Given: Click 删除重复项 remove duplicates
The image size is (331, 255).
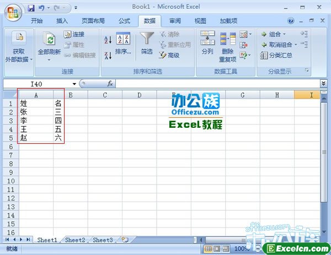Looking at the screenshot, I should 227,47.
